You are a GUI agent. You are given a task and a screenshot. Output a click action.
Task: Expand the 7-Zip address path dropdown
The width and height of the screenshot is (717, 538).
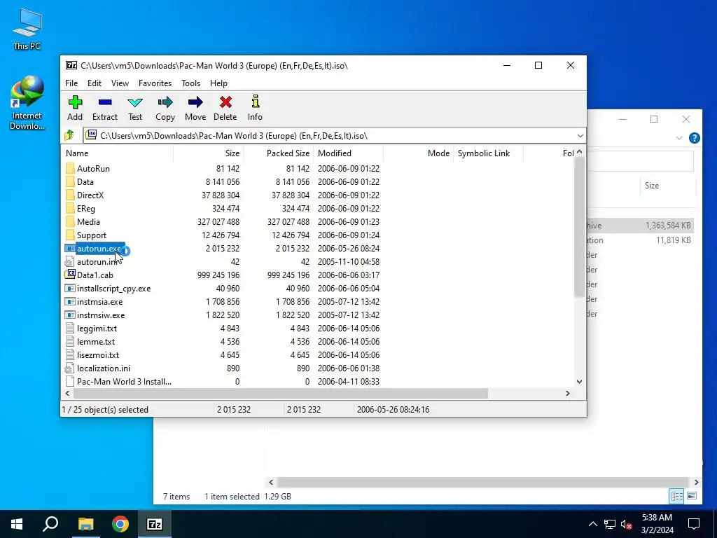[x=580, y=135]
